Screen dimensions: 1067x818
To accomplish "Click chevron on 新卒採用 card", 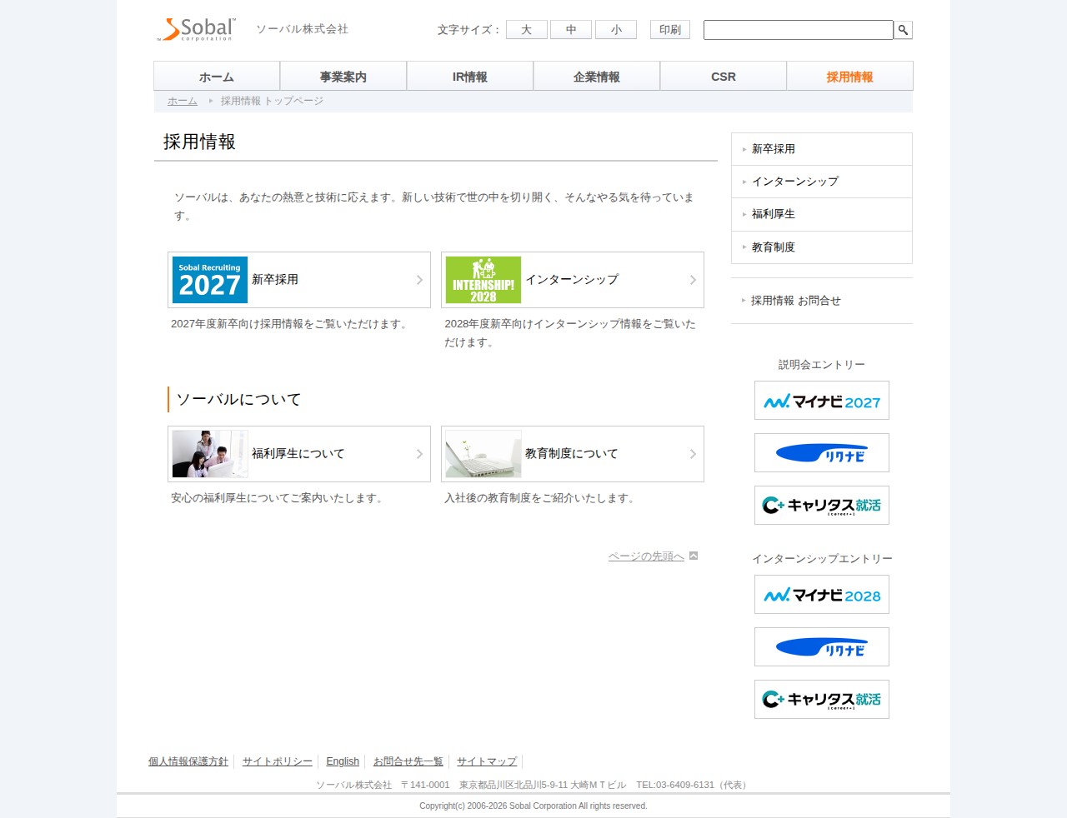I will pos(419,280).
